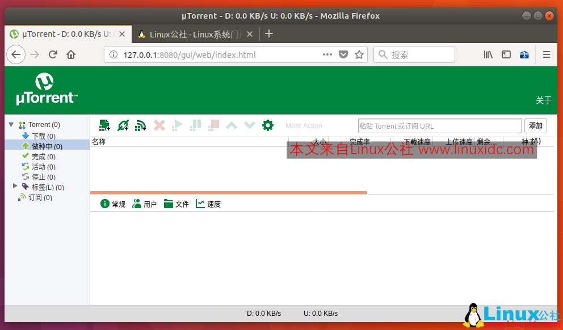This screenshot has height=330, width=563.
Task: Minimize the Firefox window
Action: click(x=526, y=15)
